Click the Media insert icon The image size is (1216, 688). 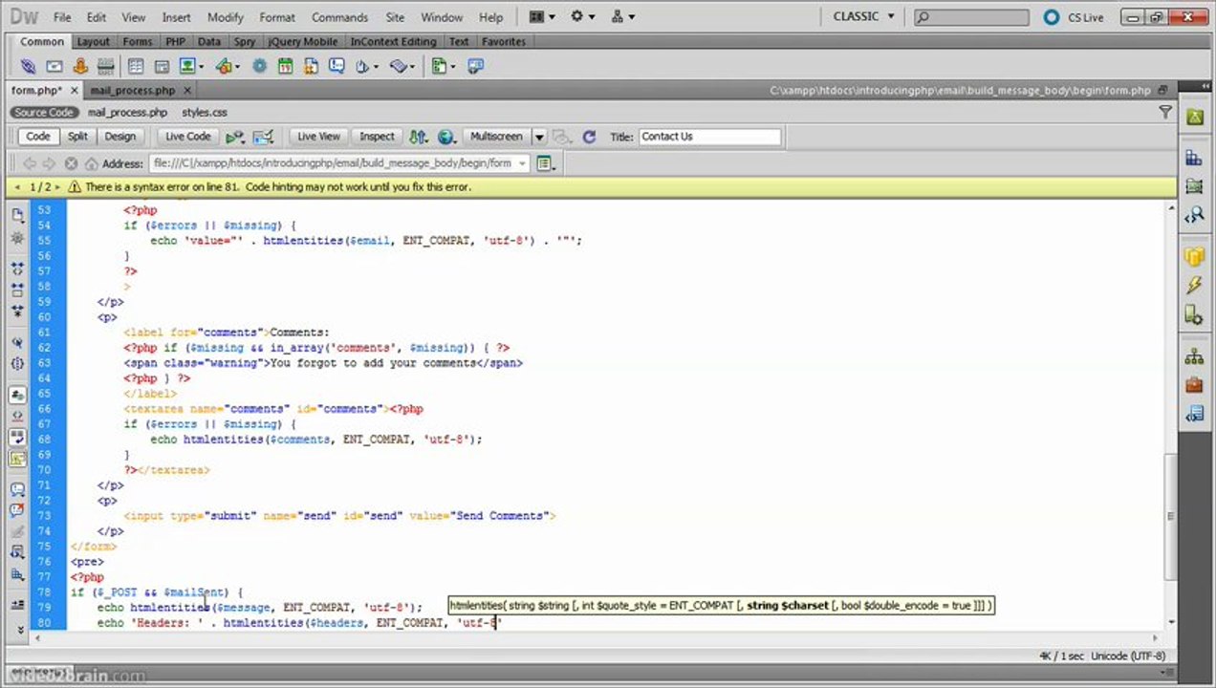pos(228,66)
